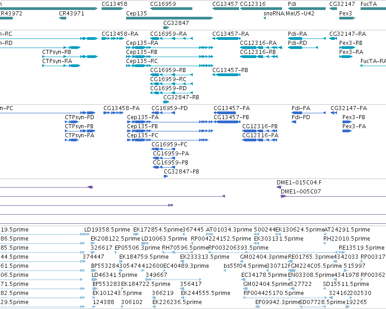
Task: Open the CG13457 gene label
Action: point(225,4)
